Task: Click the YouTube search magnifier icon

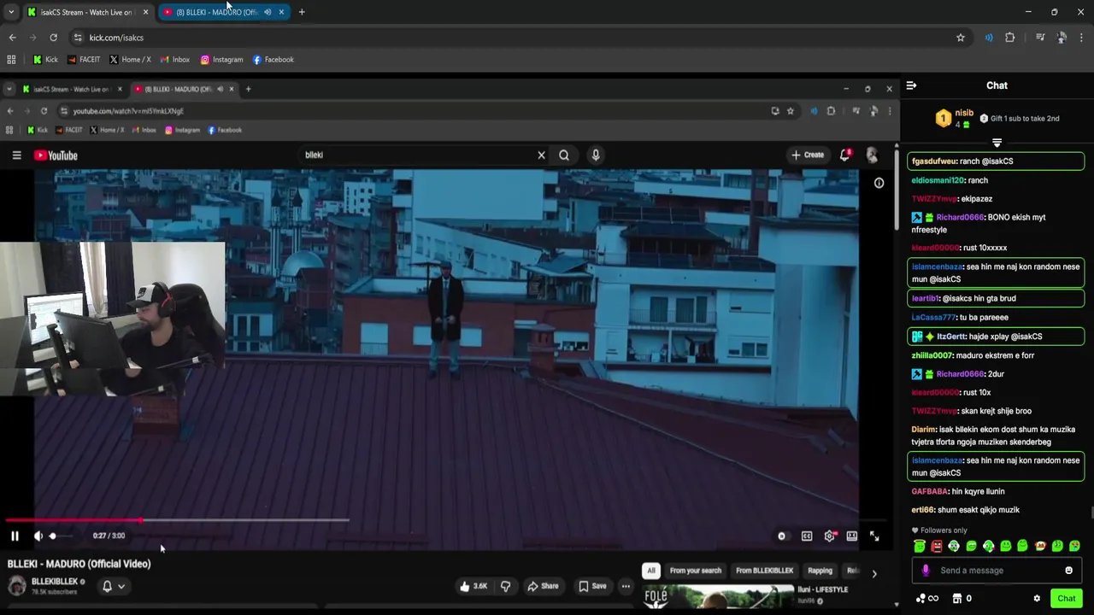Action: pyautogui.click(x=564, y=155)
